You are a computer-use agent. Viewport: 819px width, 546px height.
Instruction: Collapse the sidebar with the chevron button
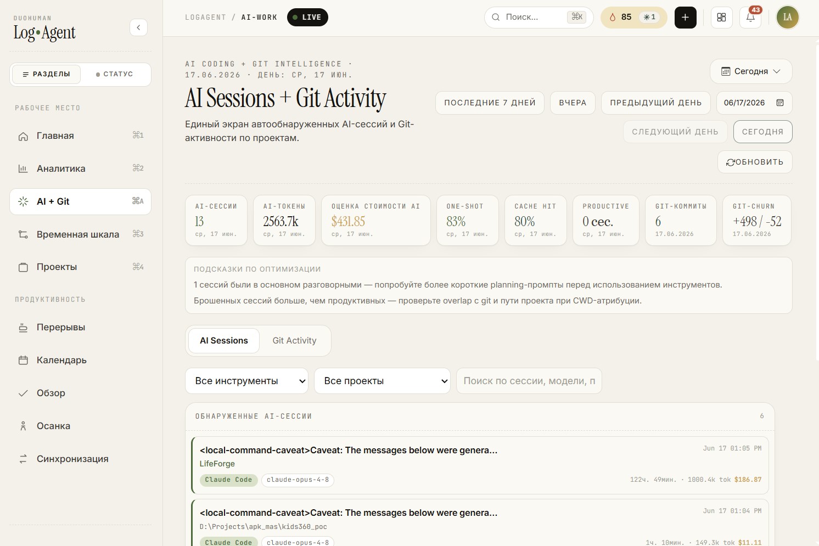(138, 27)
